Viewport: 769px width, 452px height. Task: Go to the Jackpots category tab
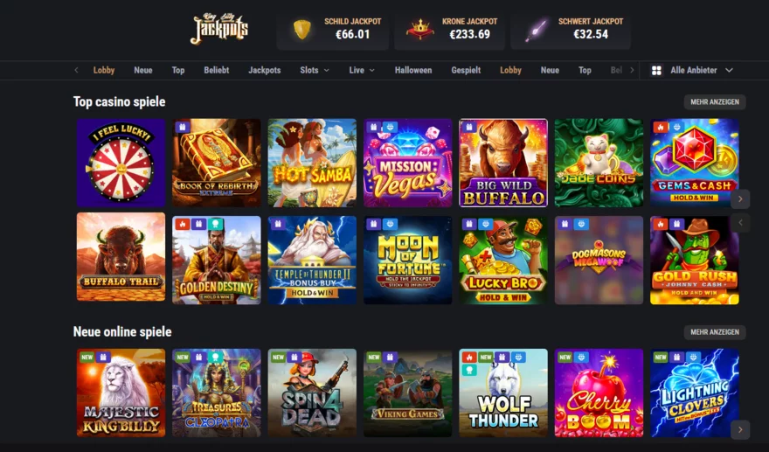tap(264, 70)
